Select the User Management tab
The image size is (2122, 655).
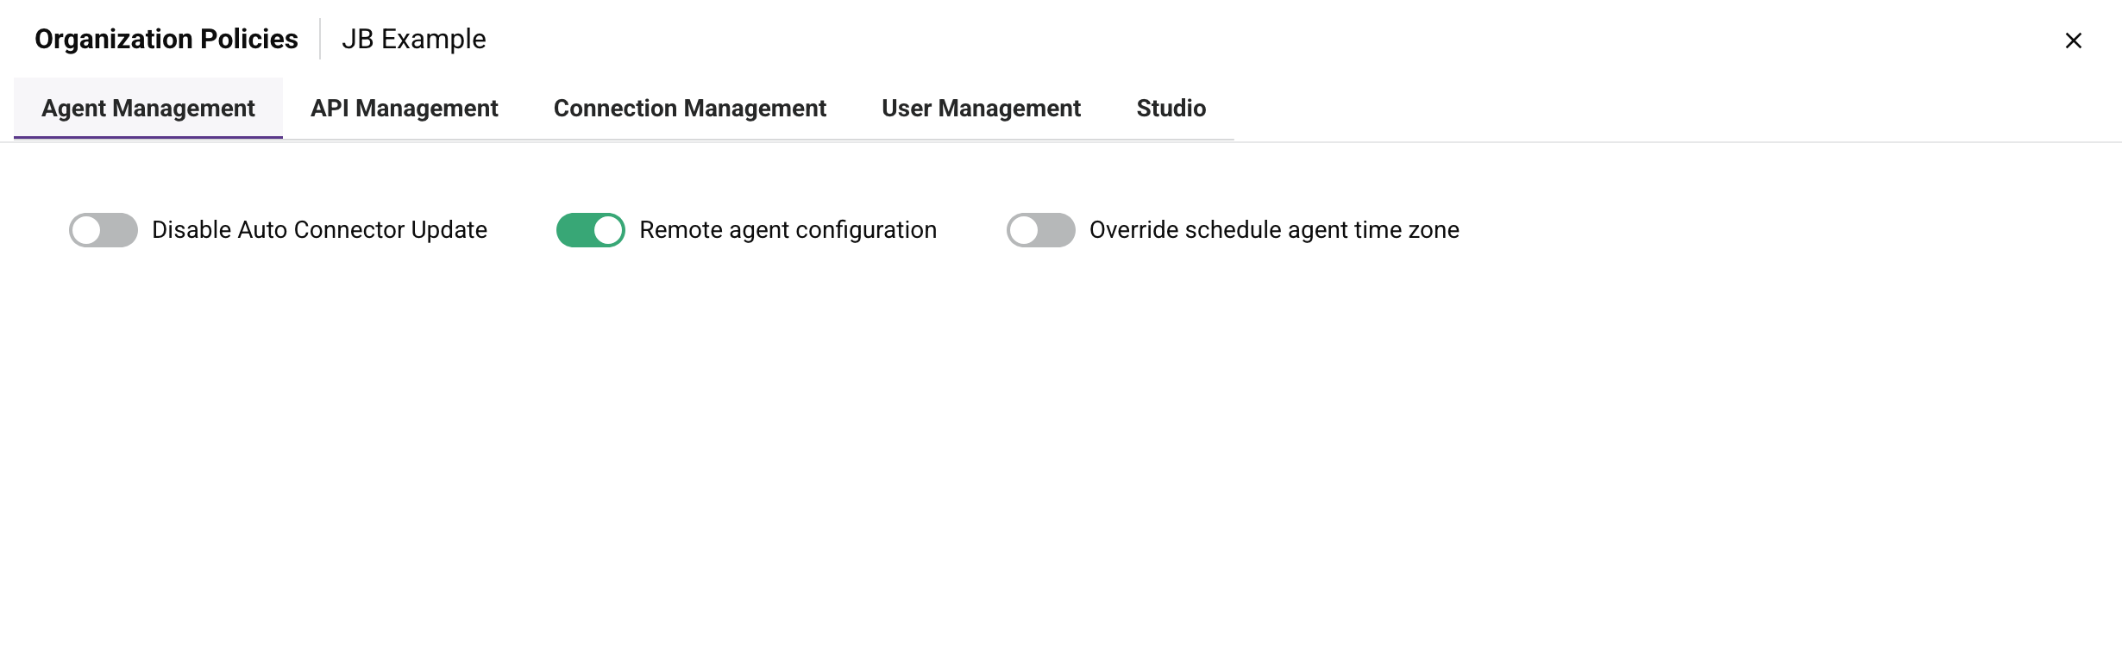[980, 108]
